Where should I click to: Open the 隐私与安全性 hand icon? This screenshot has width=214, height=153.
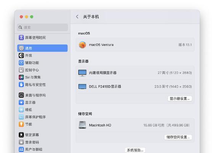(21, 85)
